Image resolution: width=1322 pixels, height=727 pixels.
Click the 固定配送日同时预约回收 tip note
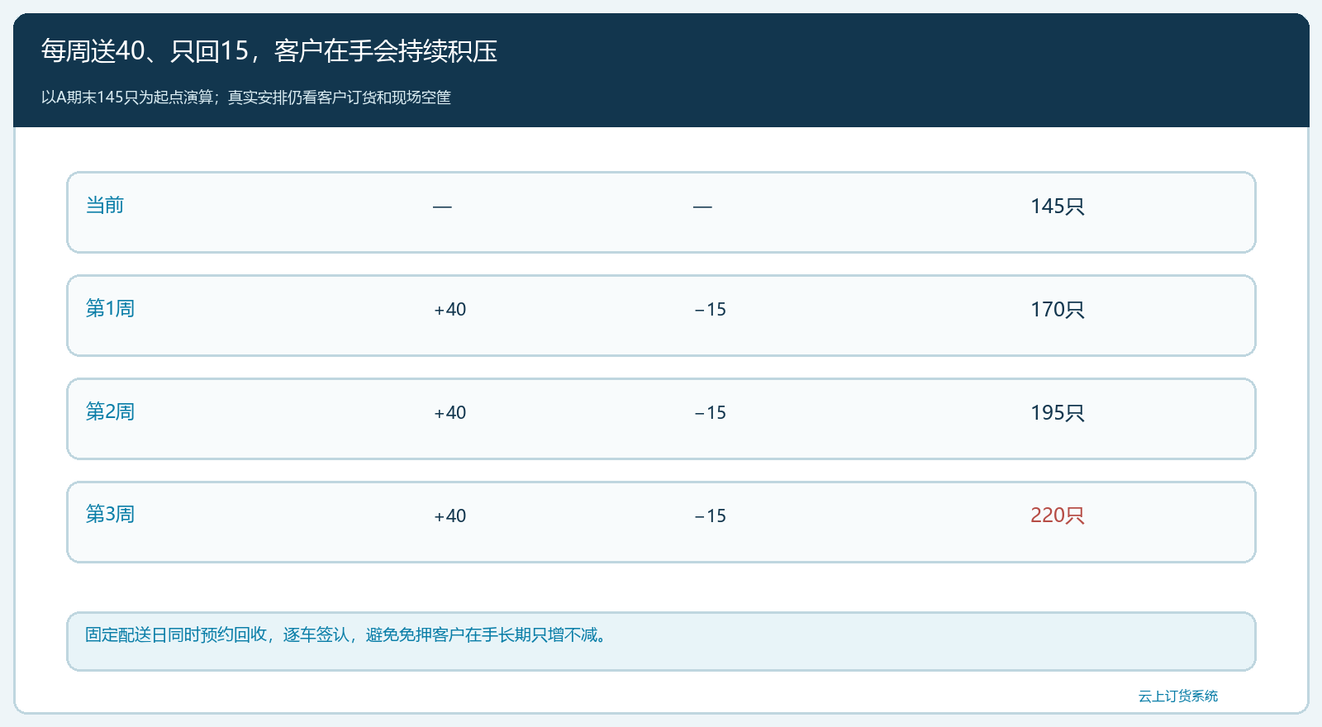coord(661,641)
